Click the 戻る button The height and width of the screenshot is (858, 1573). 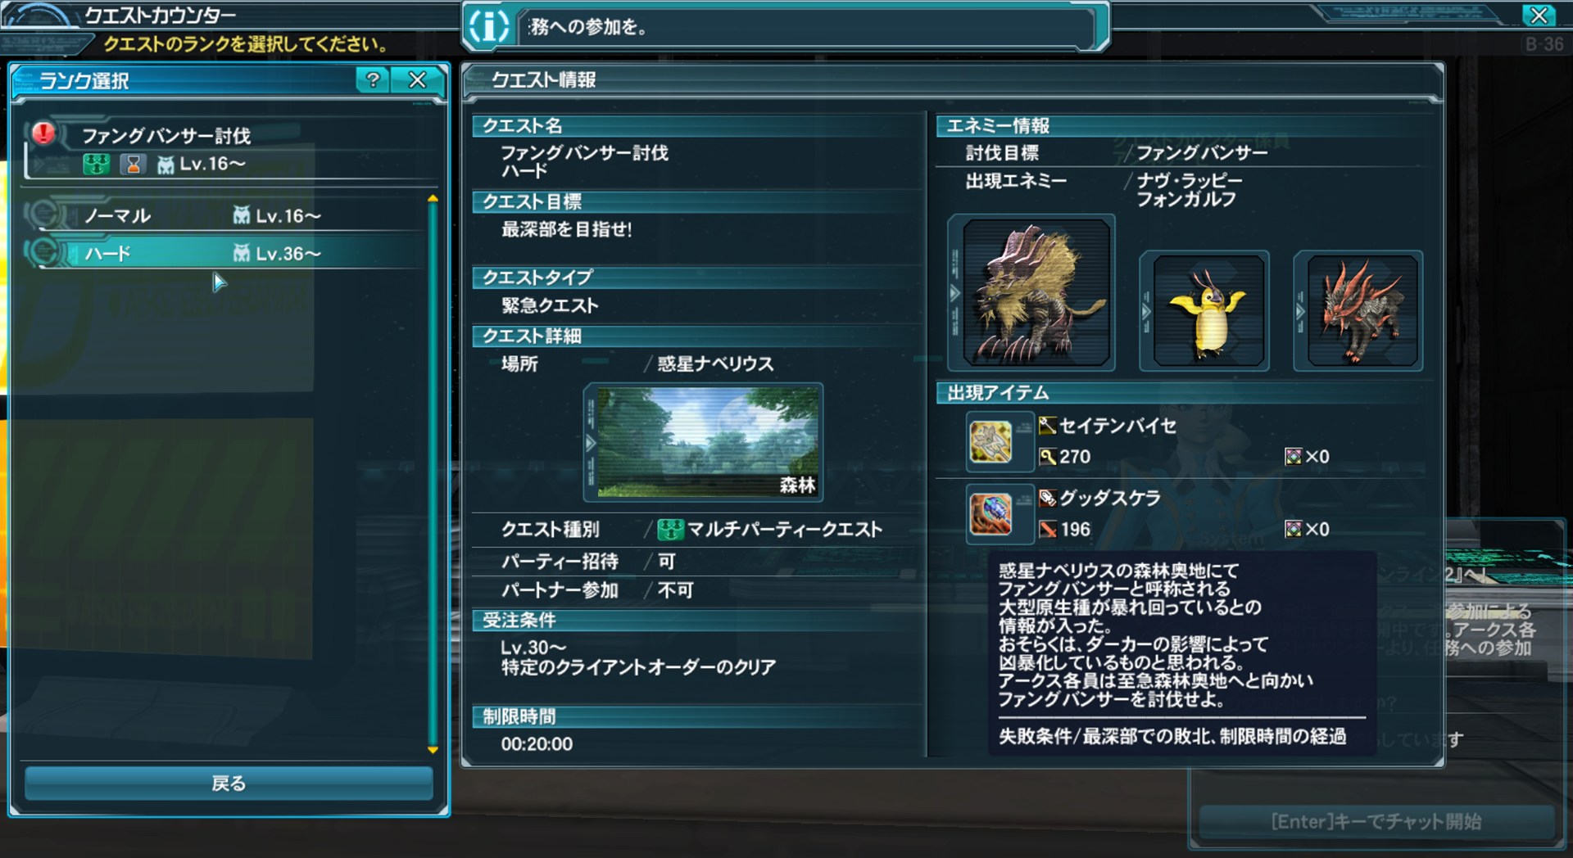229,783
